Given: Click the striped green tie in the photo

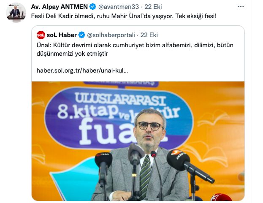Looking at the screenshot, I should tap(145, 177).
